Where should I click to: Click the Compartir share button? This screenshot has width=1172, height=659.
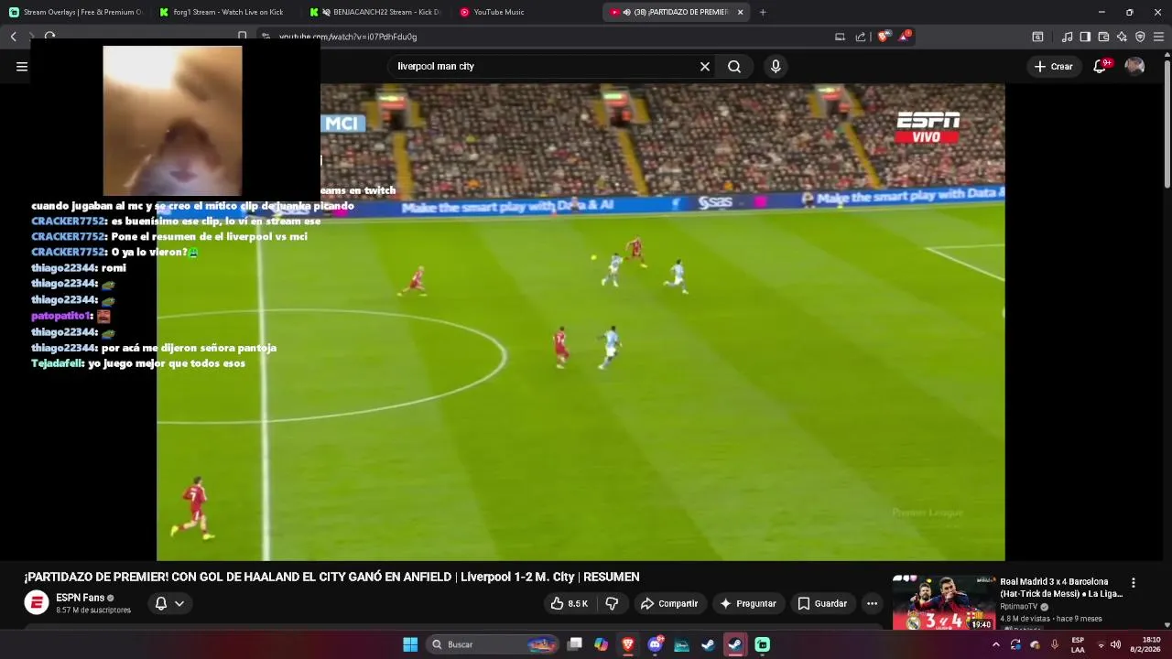pos(669,603)
